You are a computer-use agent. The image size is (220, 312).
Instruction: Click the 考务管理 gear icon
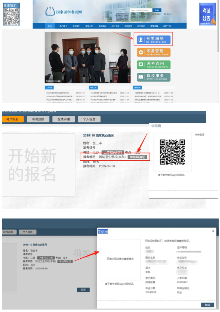(140, 52)
